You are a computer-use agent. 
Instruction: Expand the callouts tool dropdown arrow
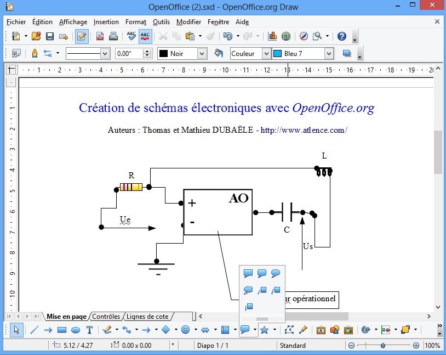[255, 330]
